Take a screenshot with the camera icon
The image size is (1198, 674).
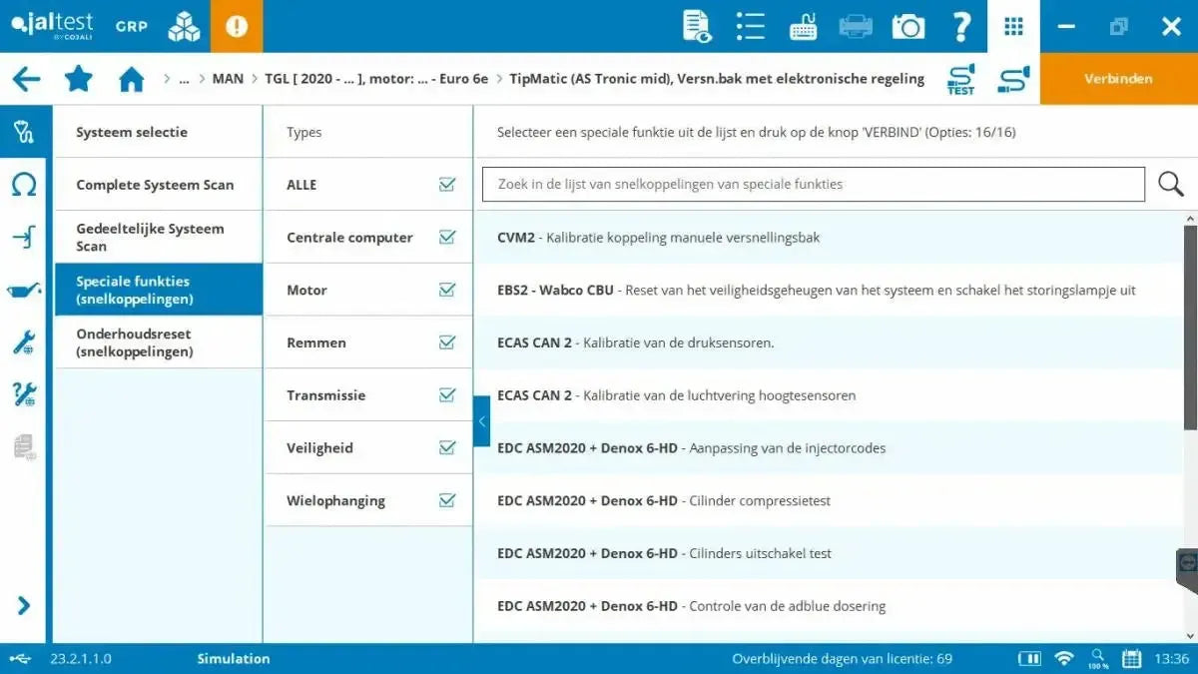907,27
